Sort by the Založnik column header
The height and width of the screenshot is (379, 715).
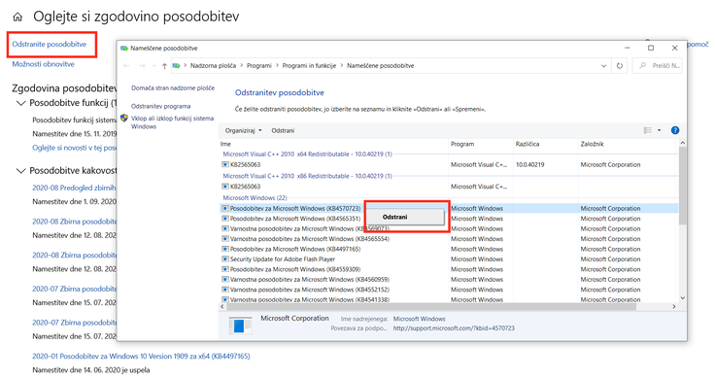(x=627, y=144)
